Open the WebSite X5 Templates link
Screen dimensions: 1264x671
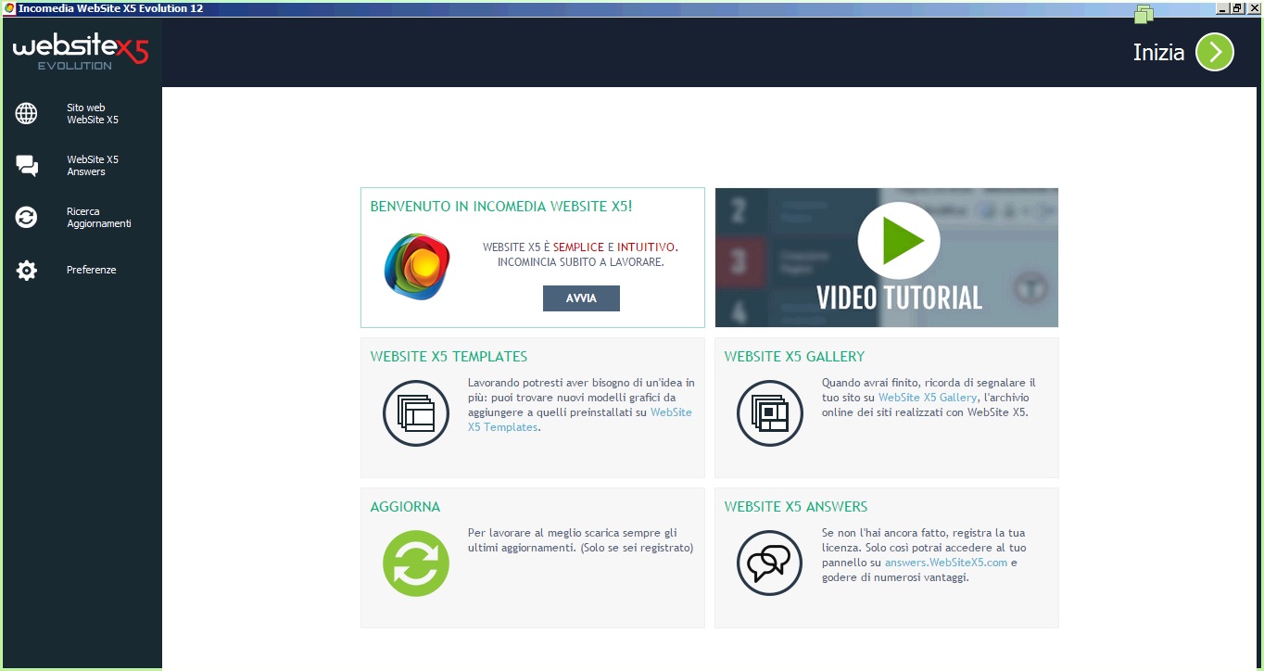(x=580, y=420)
